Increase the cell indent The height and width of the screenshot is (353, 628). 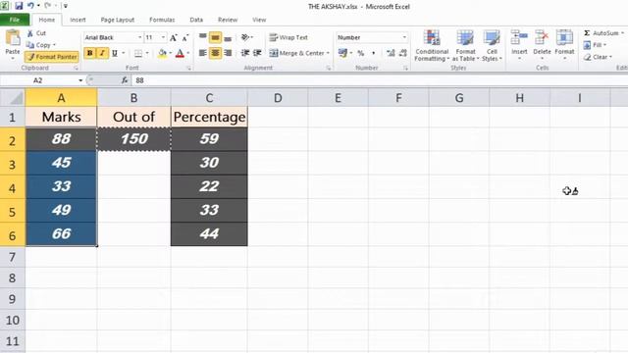(257, 53)
